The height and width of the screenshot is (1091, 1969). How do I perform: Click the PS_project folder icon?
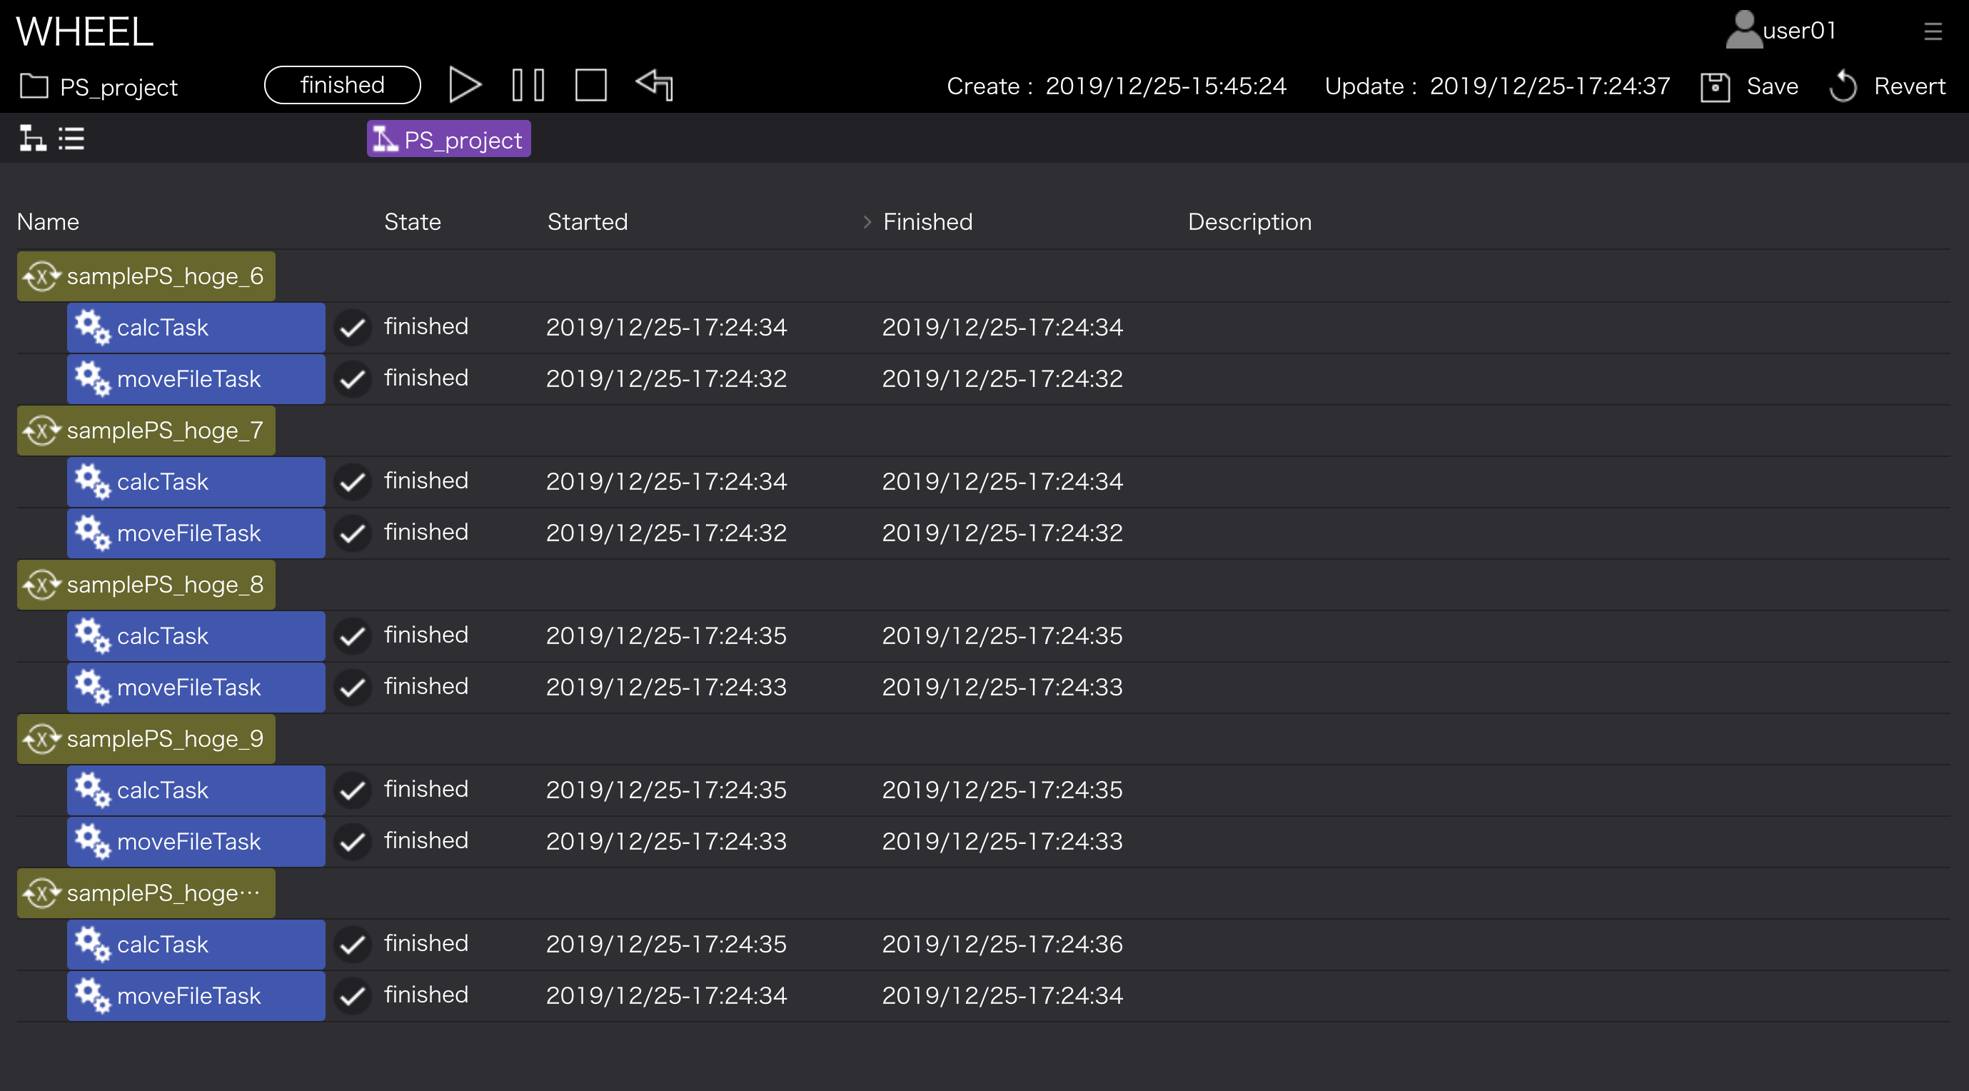34,86
